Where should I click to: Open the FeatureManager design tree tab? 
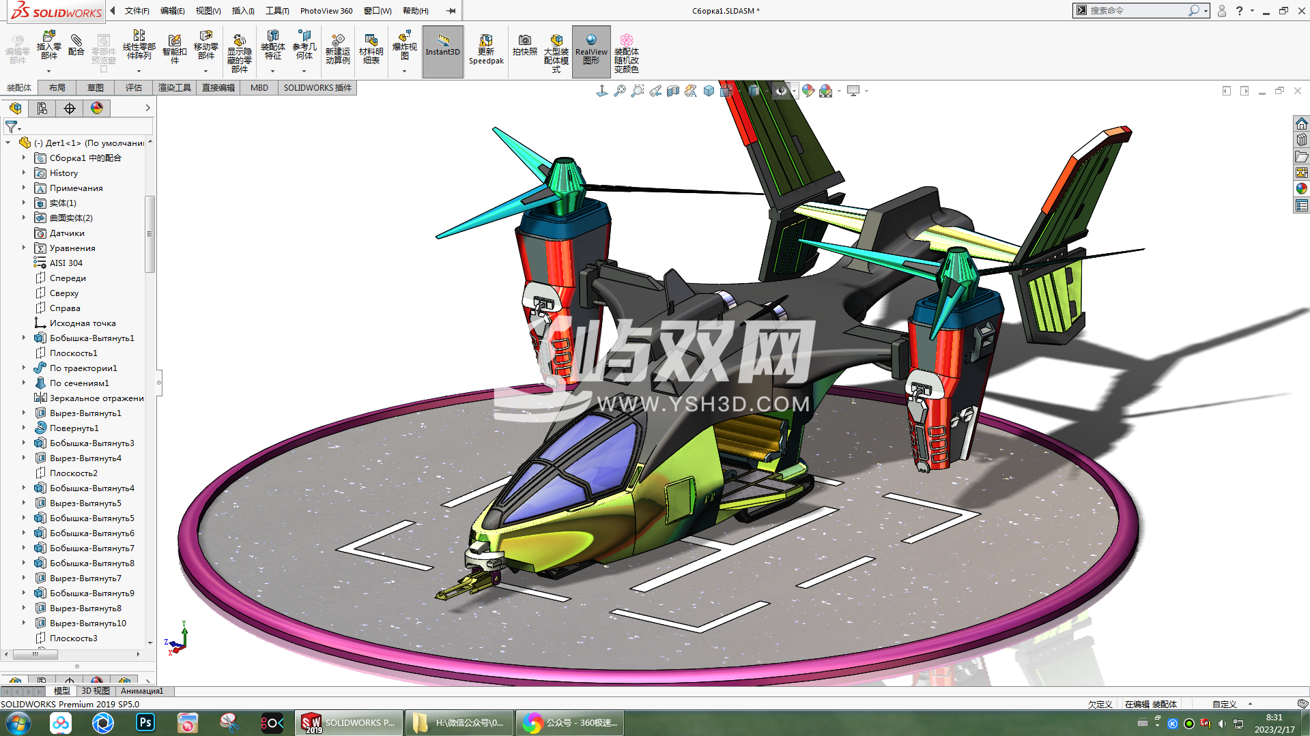pos(15,108)
